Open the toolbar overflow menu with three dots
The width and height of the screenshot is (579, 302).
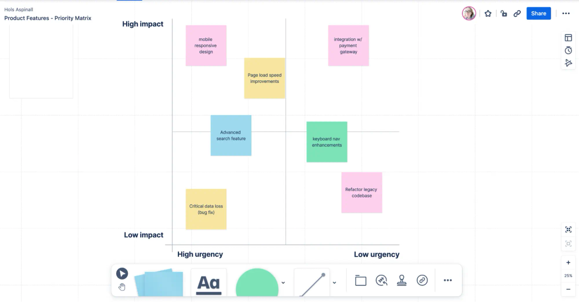click(448, 280)
